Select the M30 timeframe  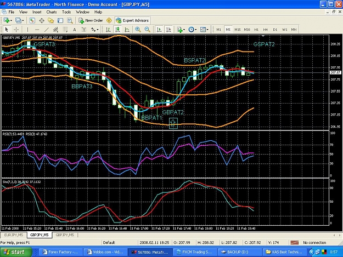(247, 30)
